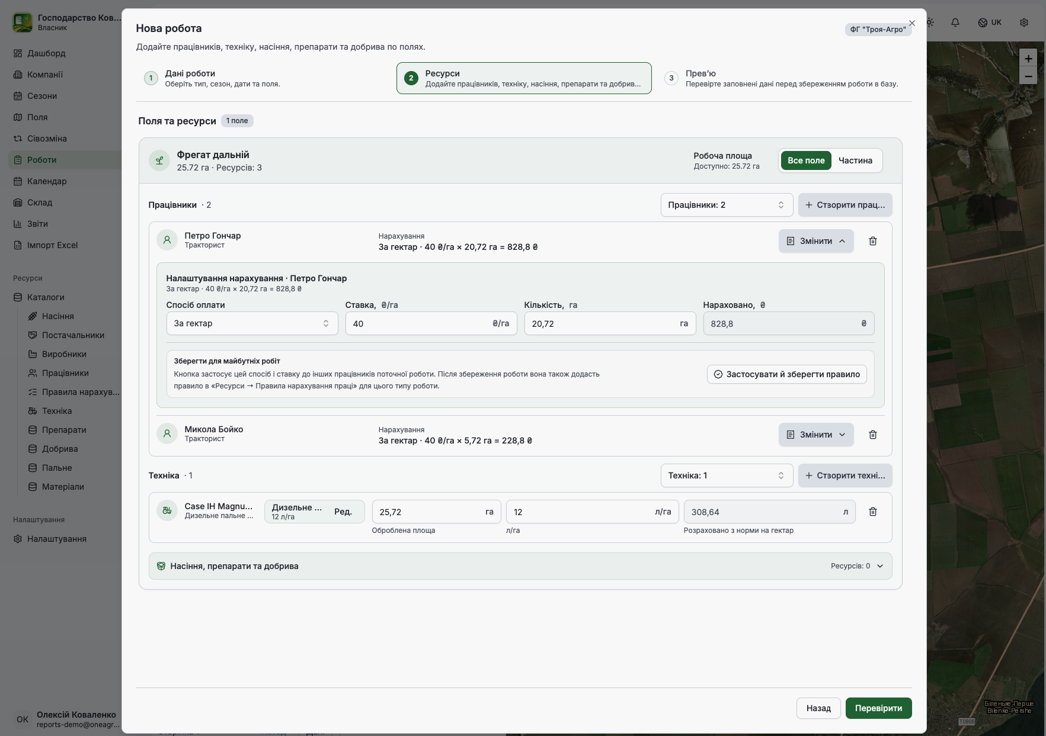
Task: Toggle theme sun icon in header
Action: [x=930, y=23]
